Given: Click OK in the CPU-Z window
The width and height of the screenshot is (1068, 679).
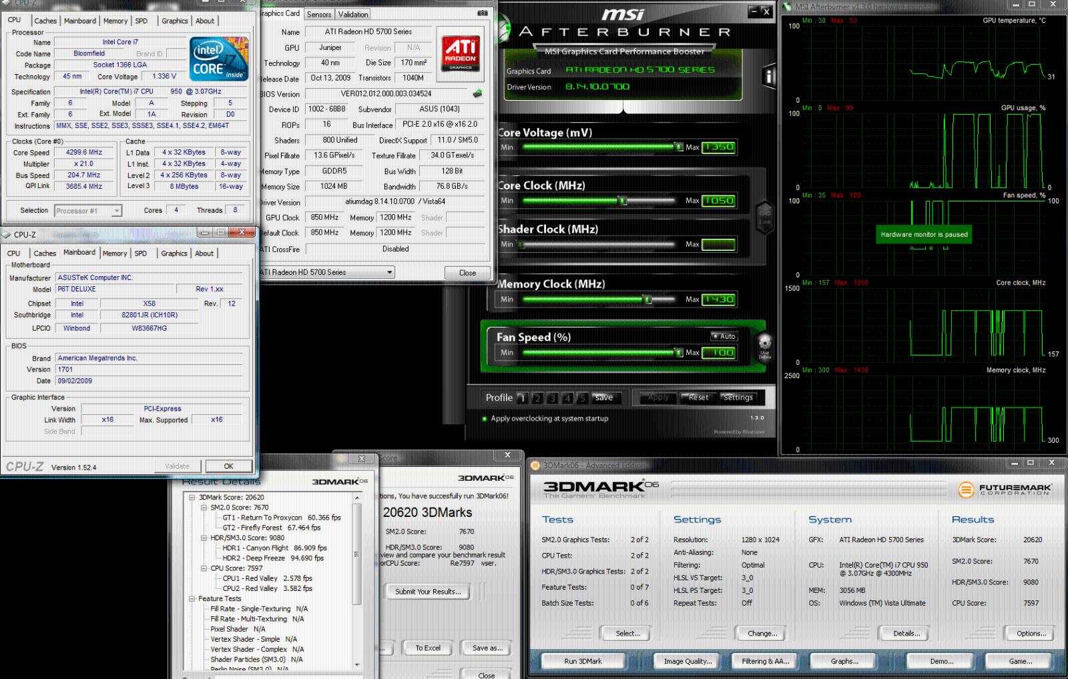Looking at the screenshot, I should [228, 466].
